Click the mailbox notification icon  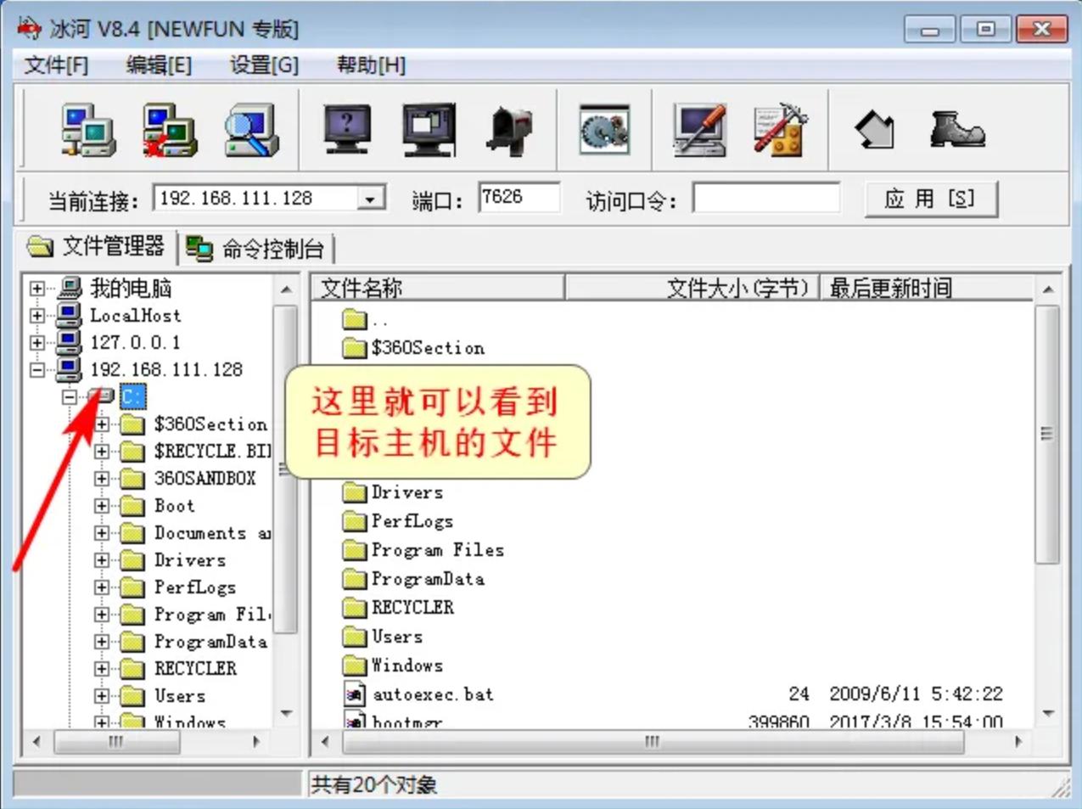[x=510, y=129]
